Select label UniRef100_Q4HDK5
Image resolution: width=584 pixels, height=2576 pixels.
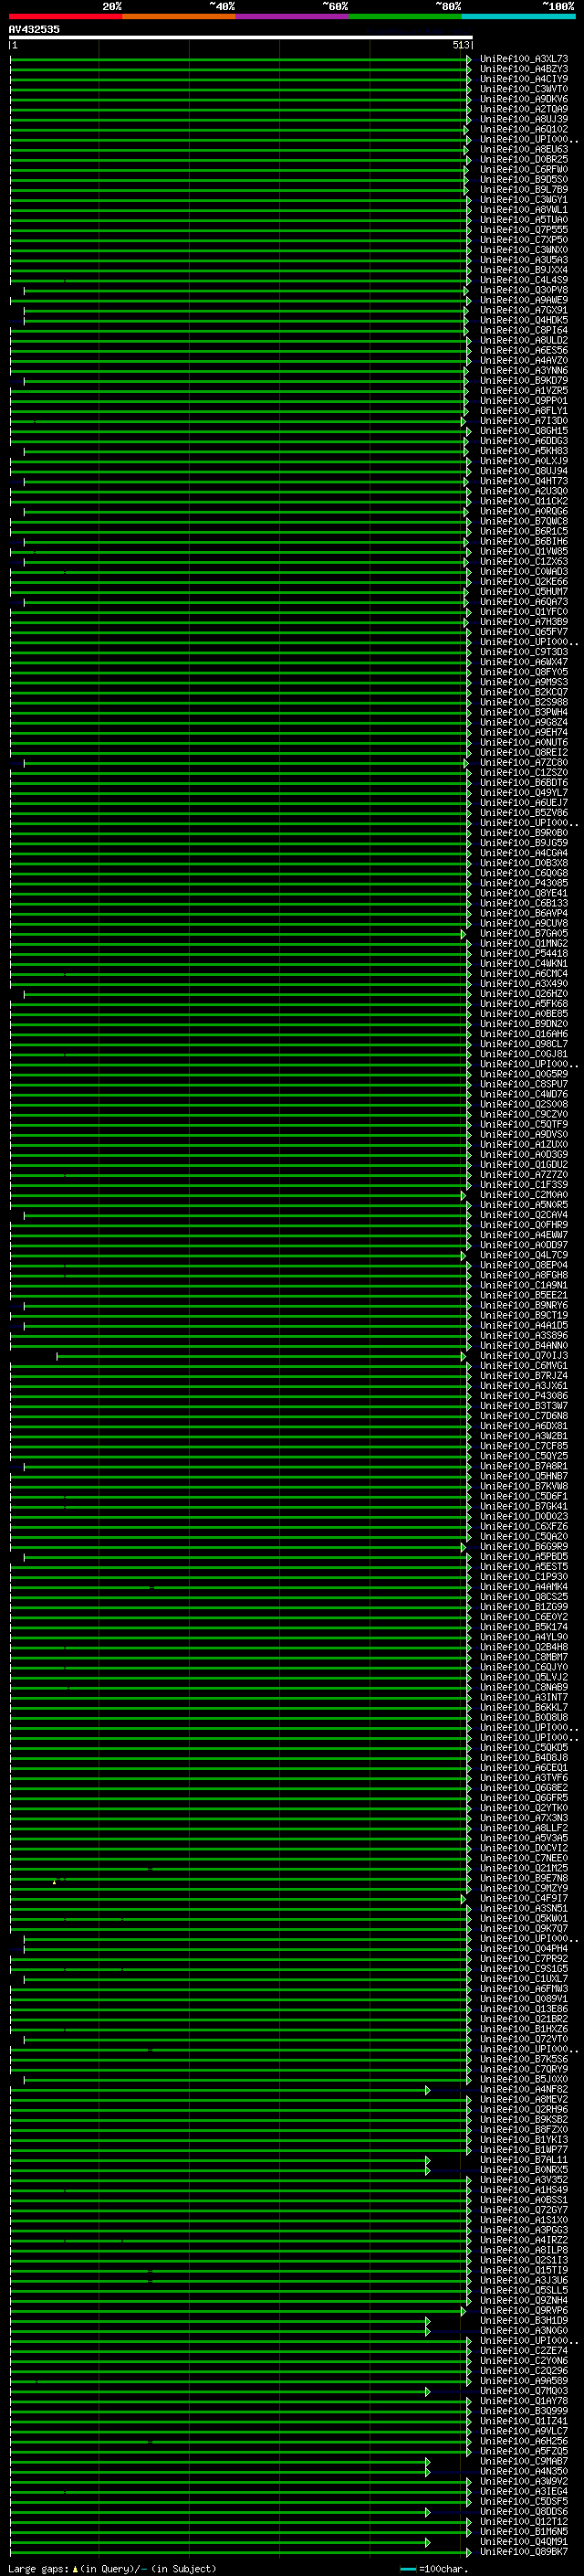tap(524, 320)
